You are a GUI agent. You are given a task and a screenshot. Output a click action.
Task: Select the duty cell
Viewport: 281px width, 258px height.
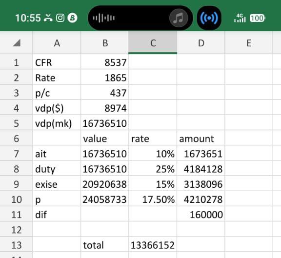click(x=57, y=169)
